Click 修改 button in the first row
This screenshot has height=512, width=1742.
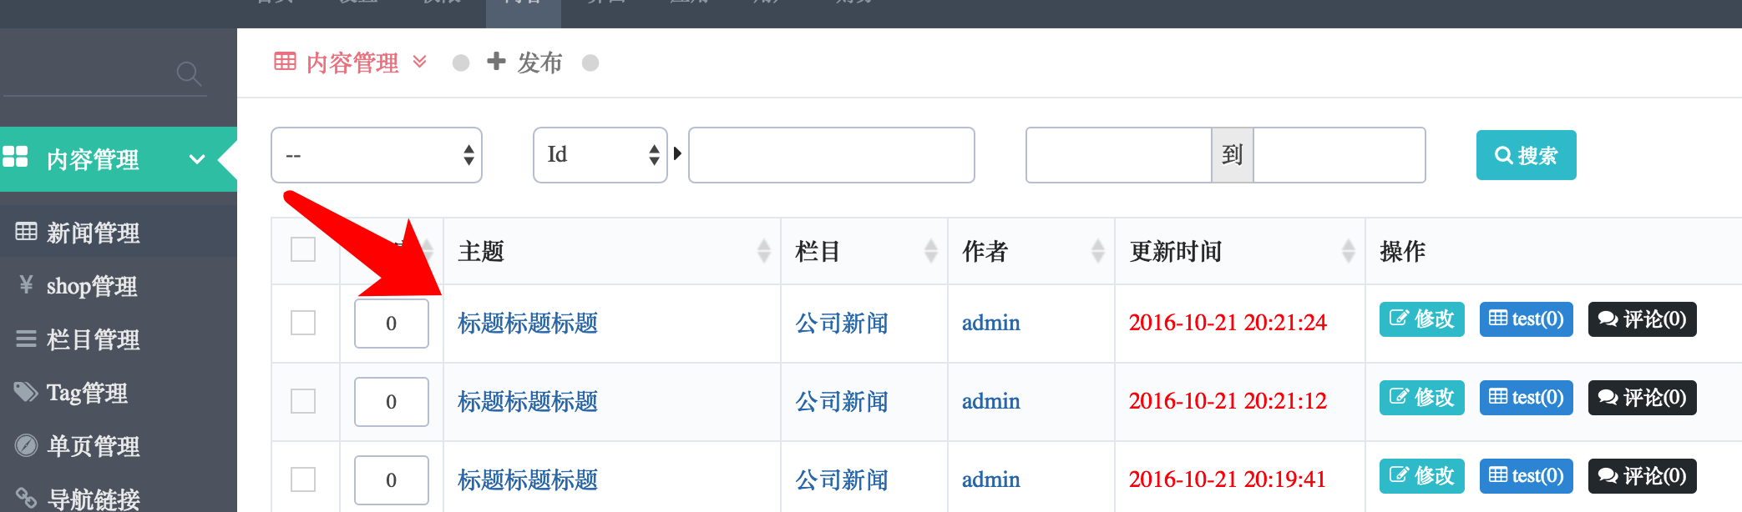coord(1421,319)
